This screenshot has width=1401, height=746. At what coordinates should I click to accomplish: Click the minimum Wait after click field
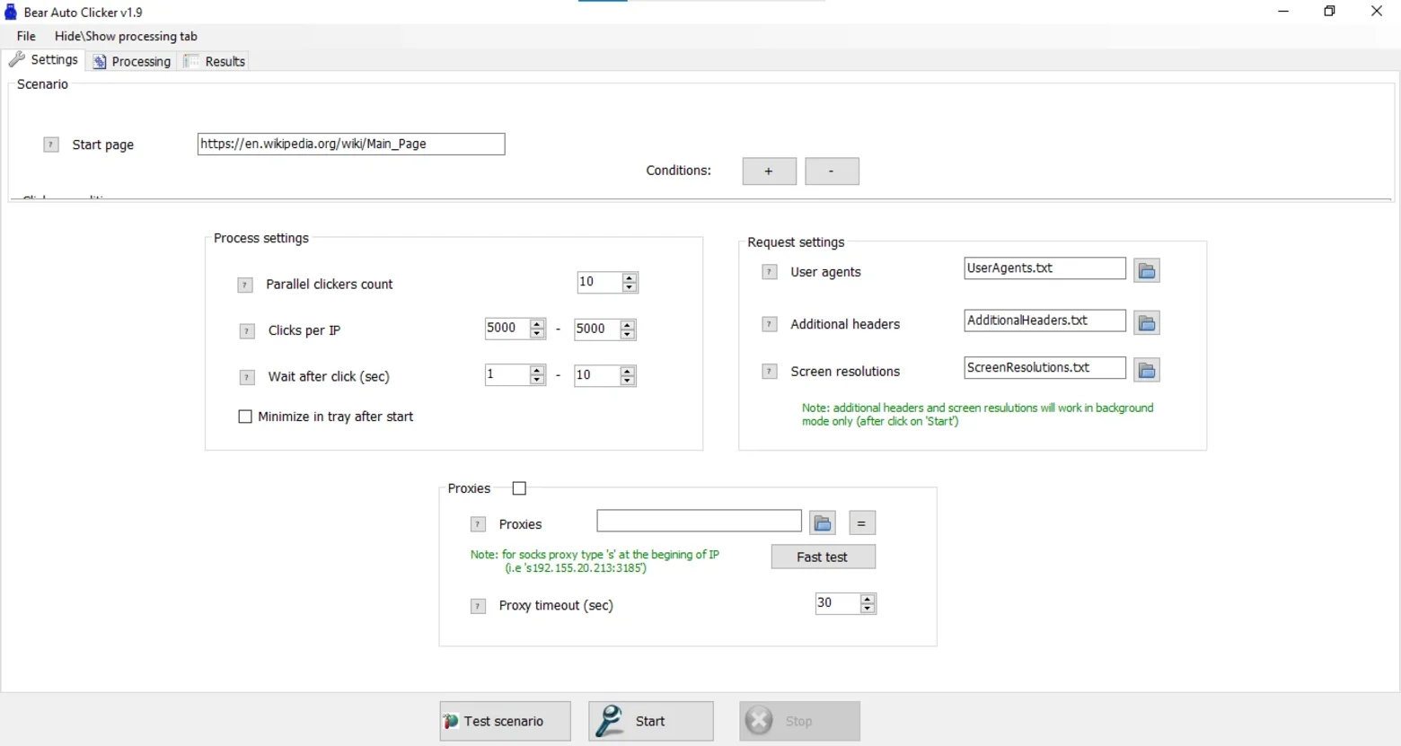[507, 375]
